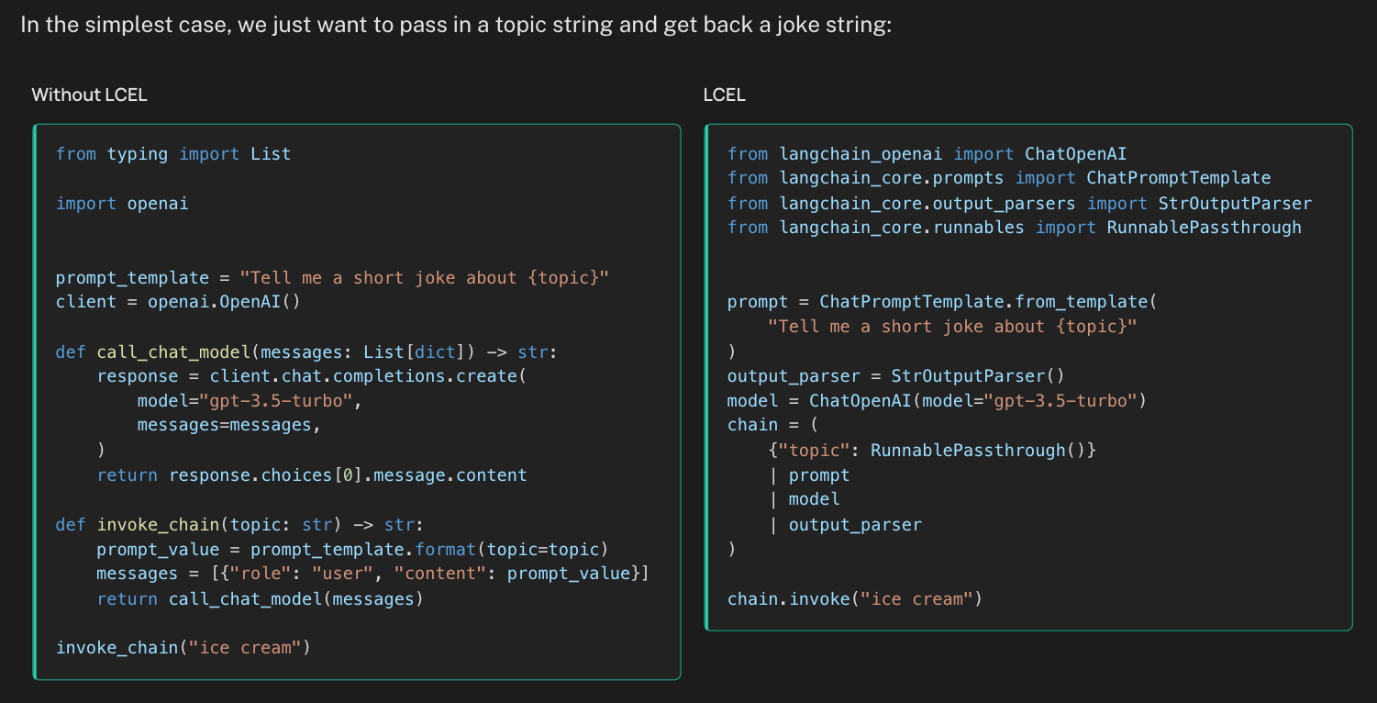Click the 'prompt_value = prompt_template.format' line
This screenshot has width=1377, height=703.
[x=353, y=549]
